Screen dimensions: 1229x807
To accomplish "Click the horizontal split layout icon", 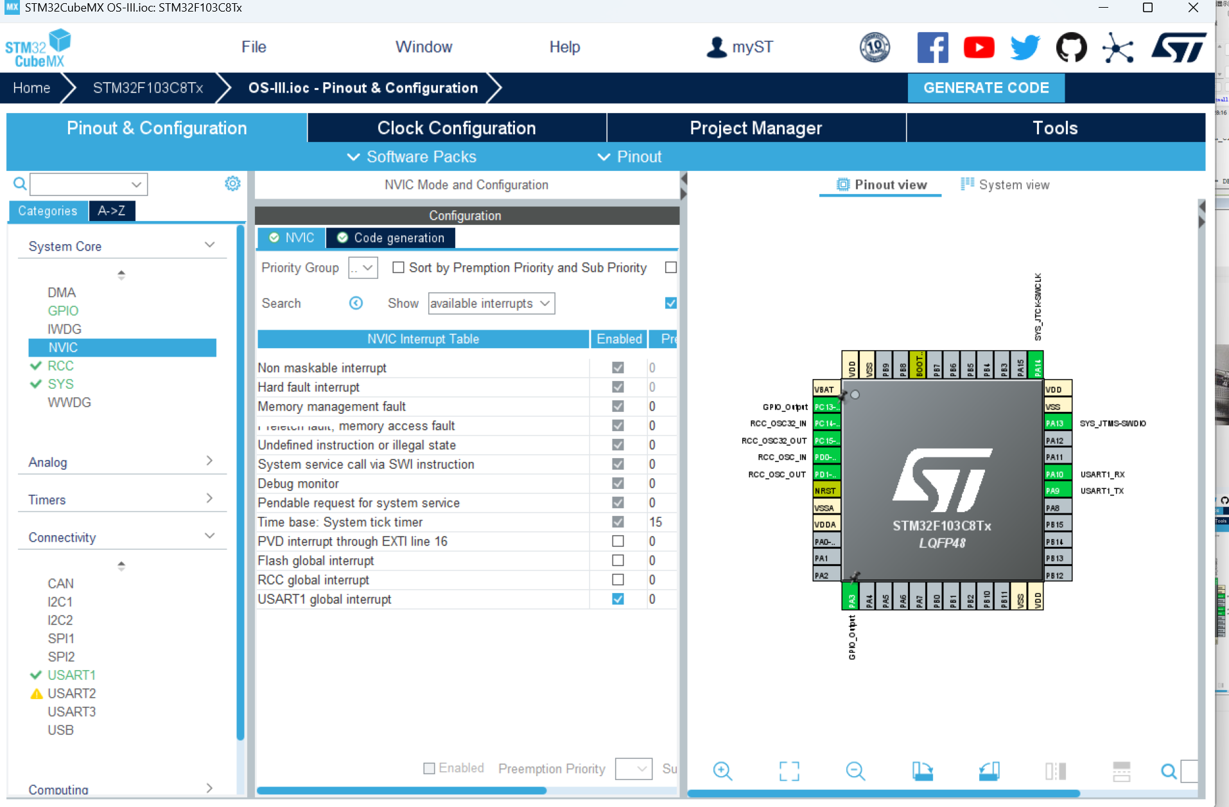I will pyautogui.click(x=1122, y=770).
